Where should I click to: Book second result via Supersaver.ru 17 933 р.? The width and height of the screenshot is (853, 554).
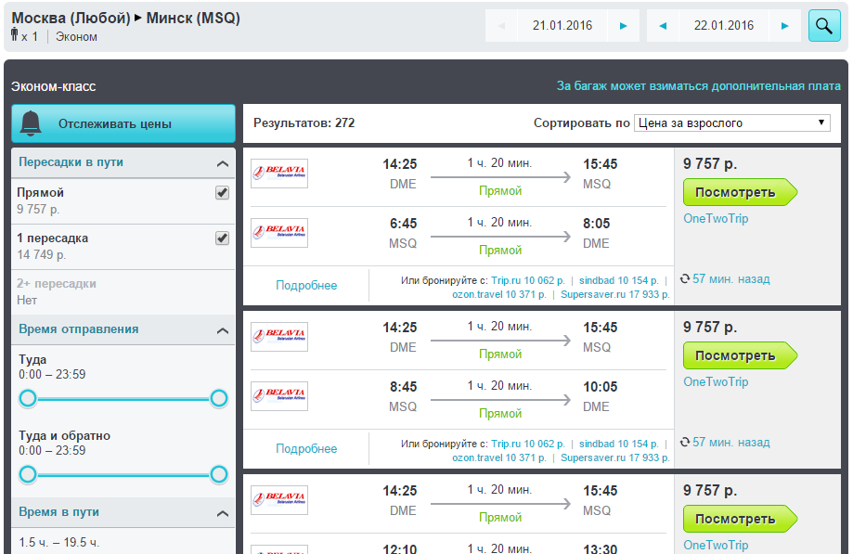pyautogui.click(x=615, y=457)
